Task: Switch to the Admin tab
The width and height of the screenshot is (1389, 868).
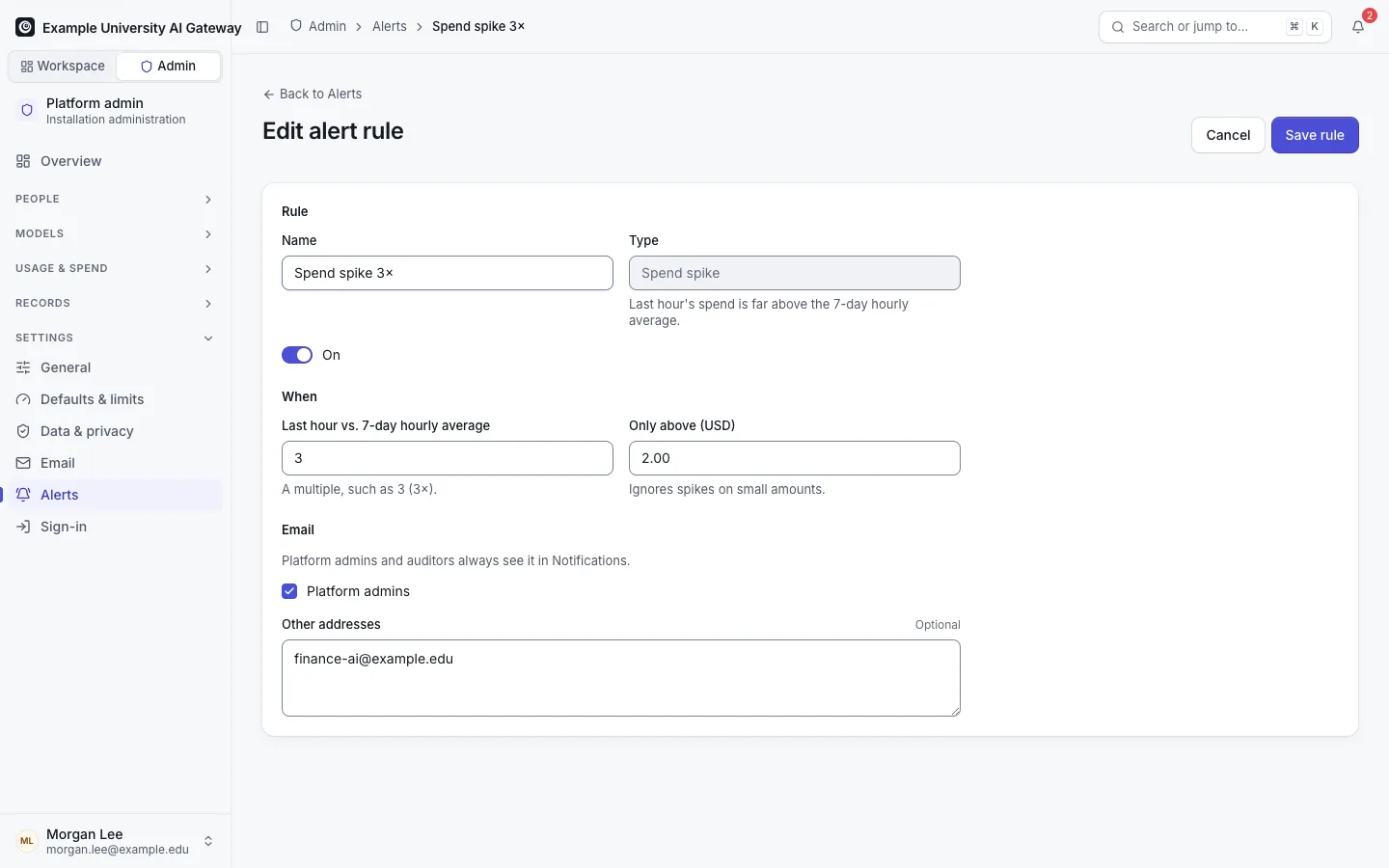Action: tap(168, 66)
